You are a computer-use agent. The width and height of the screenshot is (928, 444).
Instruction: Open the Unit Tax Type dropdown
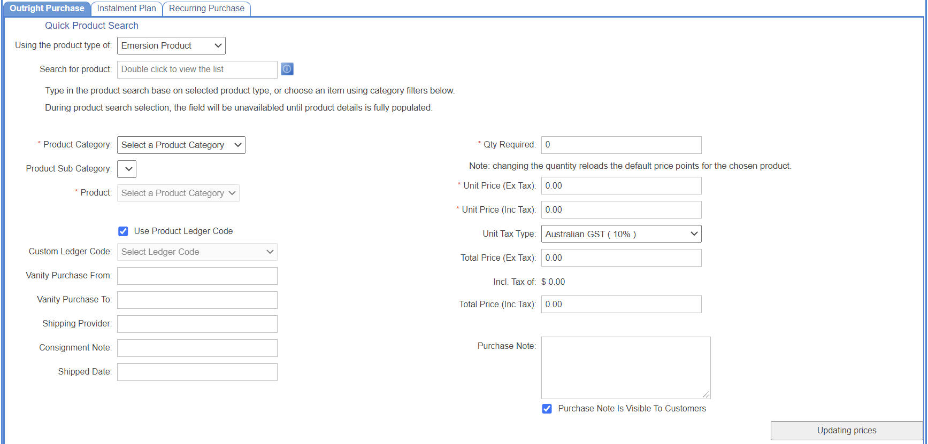click(x=621, y=234)
